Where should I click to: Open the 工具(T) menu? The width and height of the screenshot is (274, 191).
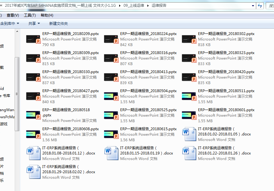(x=30, y=15)
